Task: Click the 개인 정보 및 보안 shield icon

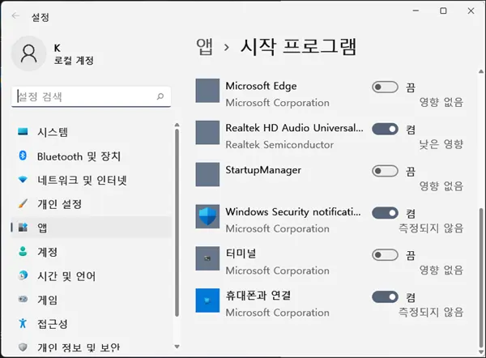Action: [23, 347]
